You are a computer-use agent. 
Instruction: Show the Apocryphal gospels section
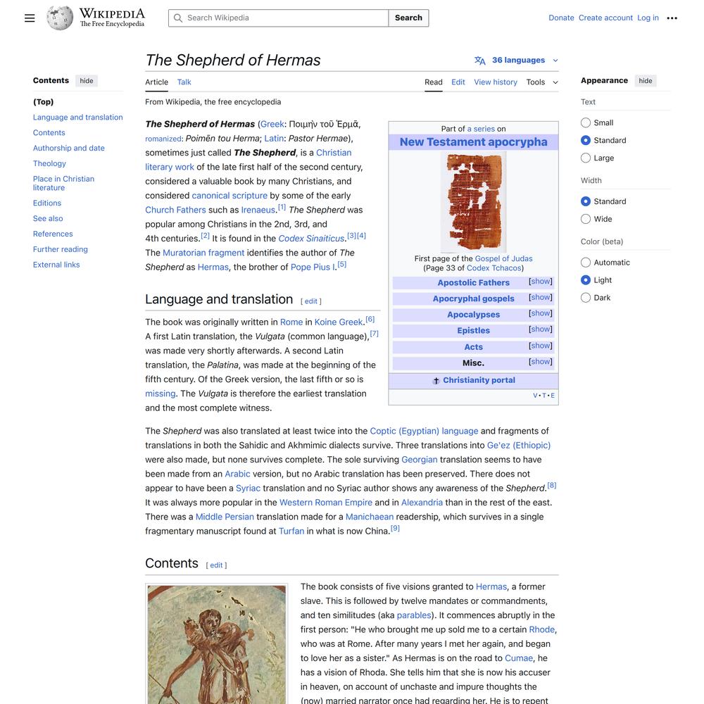click(541, 297)
